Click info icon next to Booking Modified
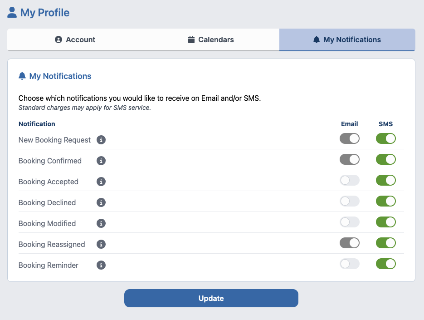This screenshot has width=424, height=320. coord(101,223)
